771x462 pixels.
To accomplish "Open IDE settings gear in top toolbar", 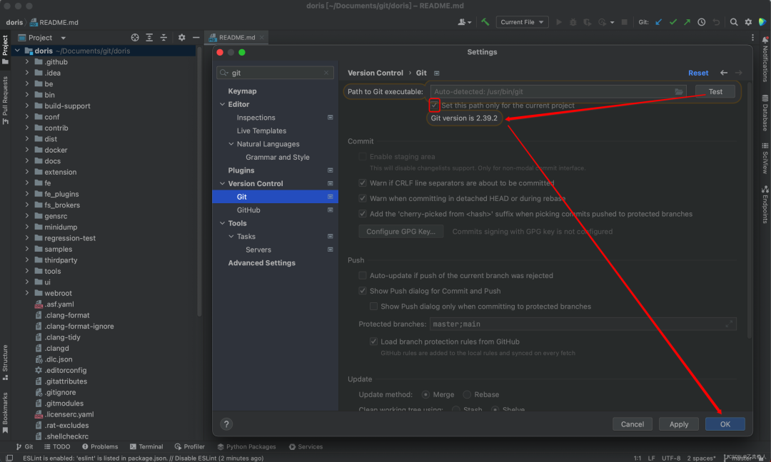I will (748, 22).
